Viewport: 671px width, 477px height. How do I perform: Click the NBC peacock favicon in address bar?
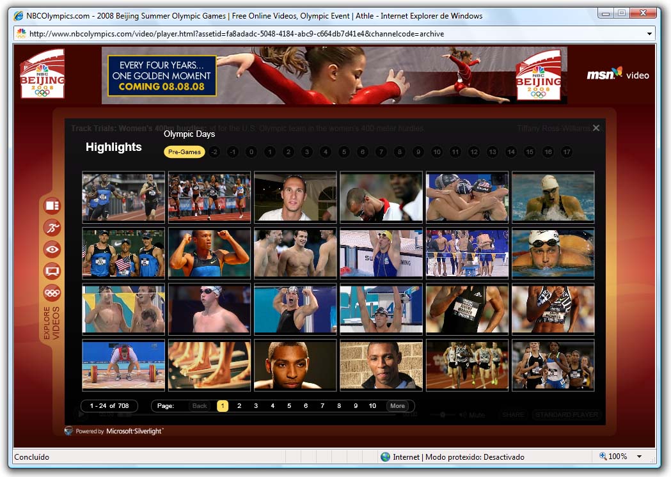click(21, 33)
